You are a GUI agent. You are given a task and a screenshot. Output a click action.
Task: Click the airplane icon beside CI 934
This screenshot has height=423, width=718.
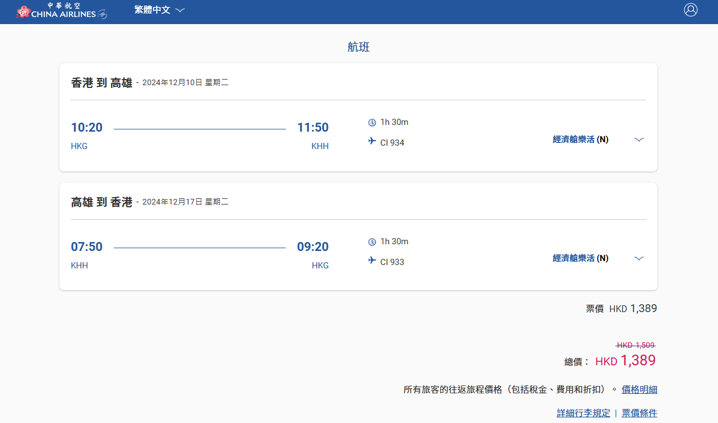click(x=372, y=141)
